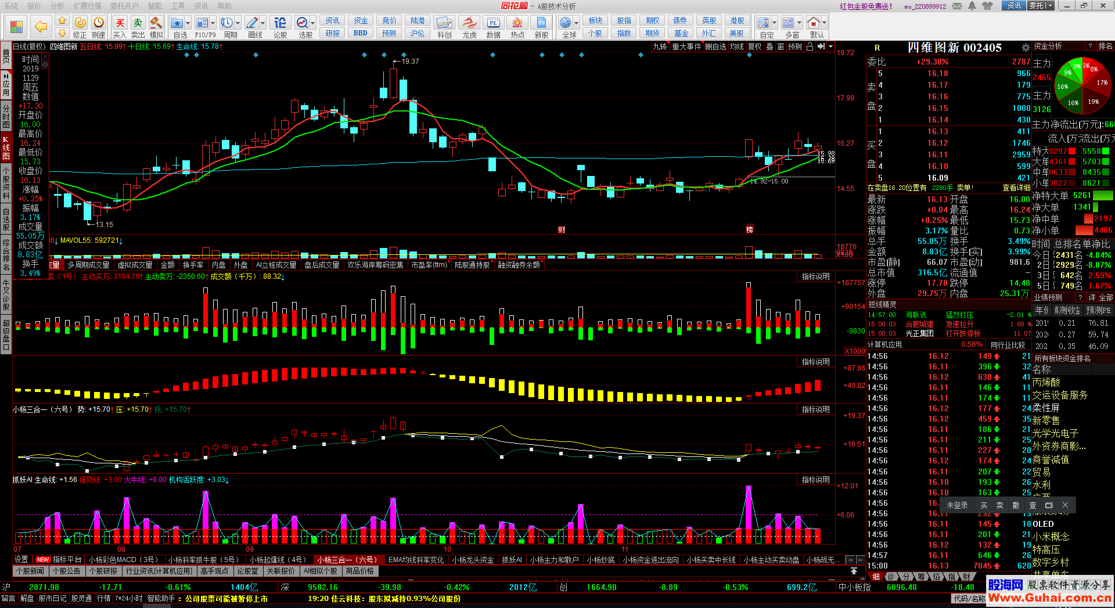
Task: Open the 系统 menu
Action: click(x=11, y=6)
